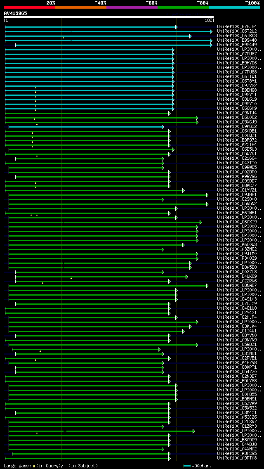Select hit label UniRef100_Q0DQZ1

[237, 135]
